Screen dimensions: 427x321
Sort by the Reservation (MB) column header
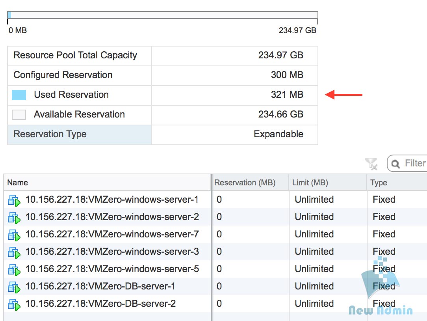click(245, 183)
